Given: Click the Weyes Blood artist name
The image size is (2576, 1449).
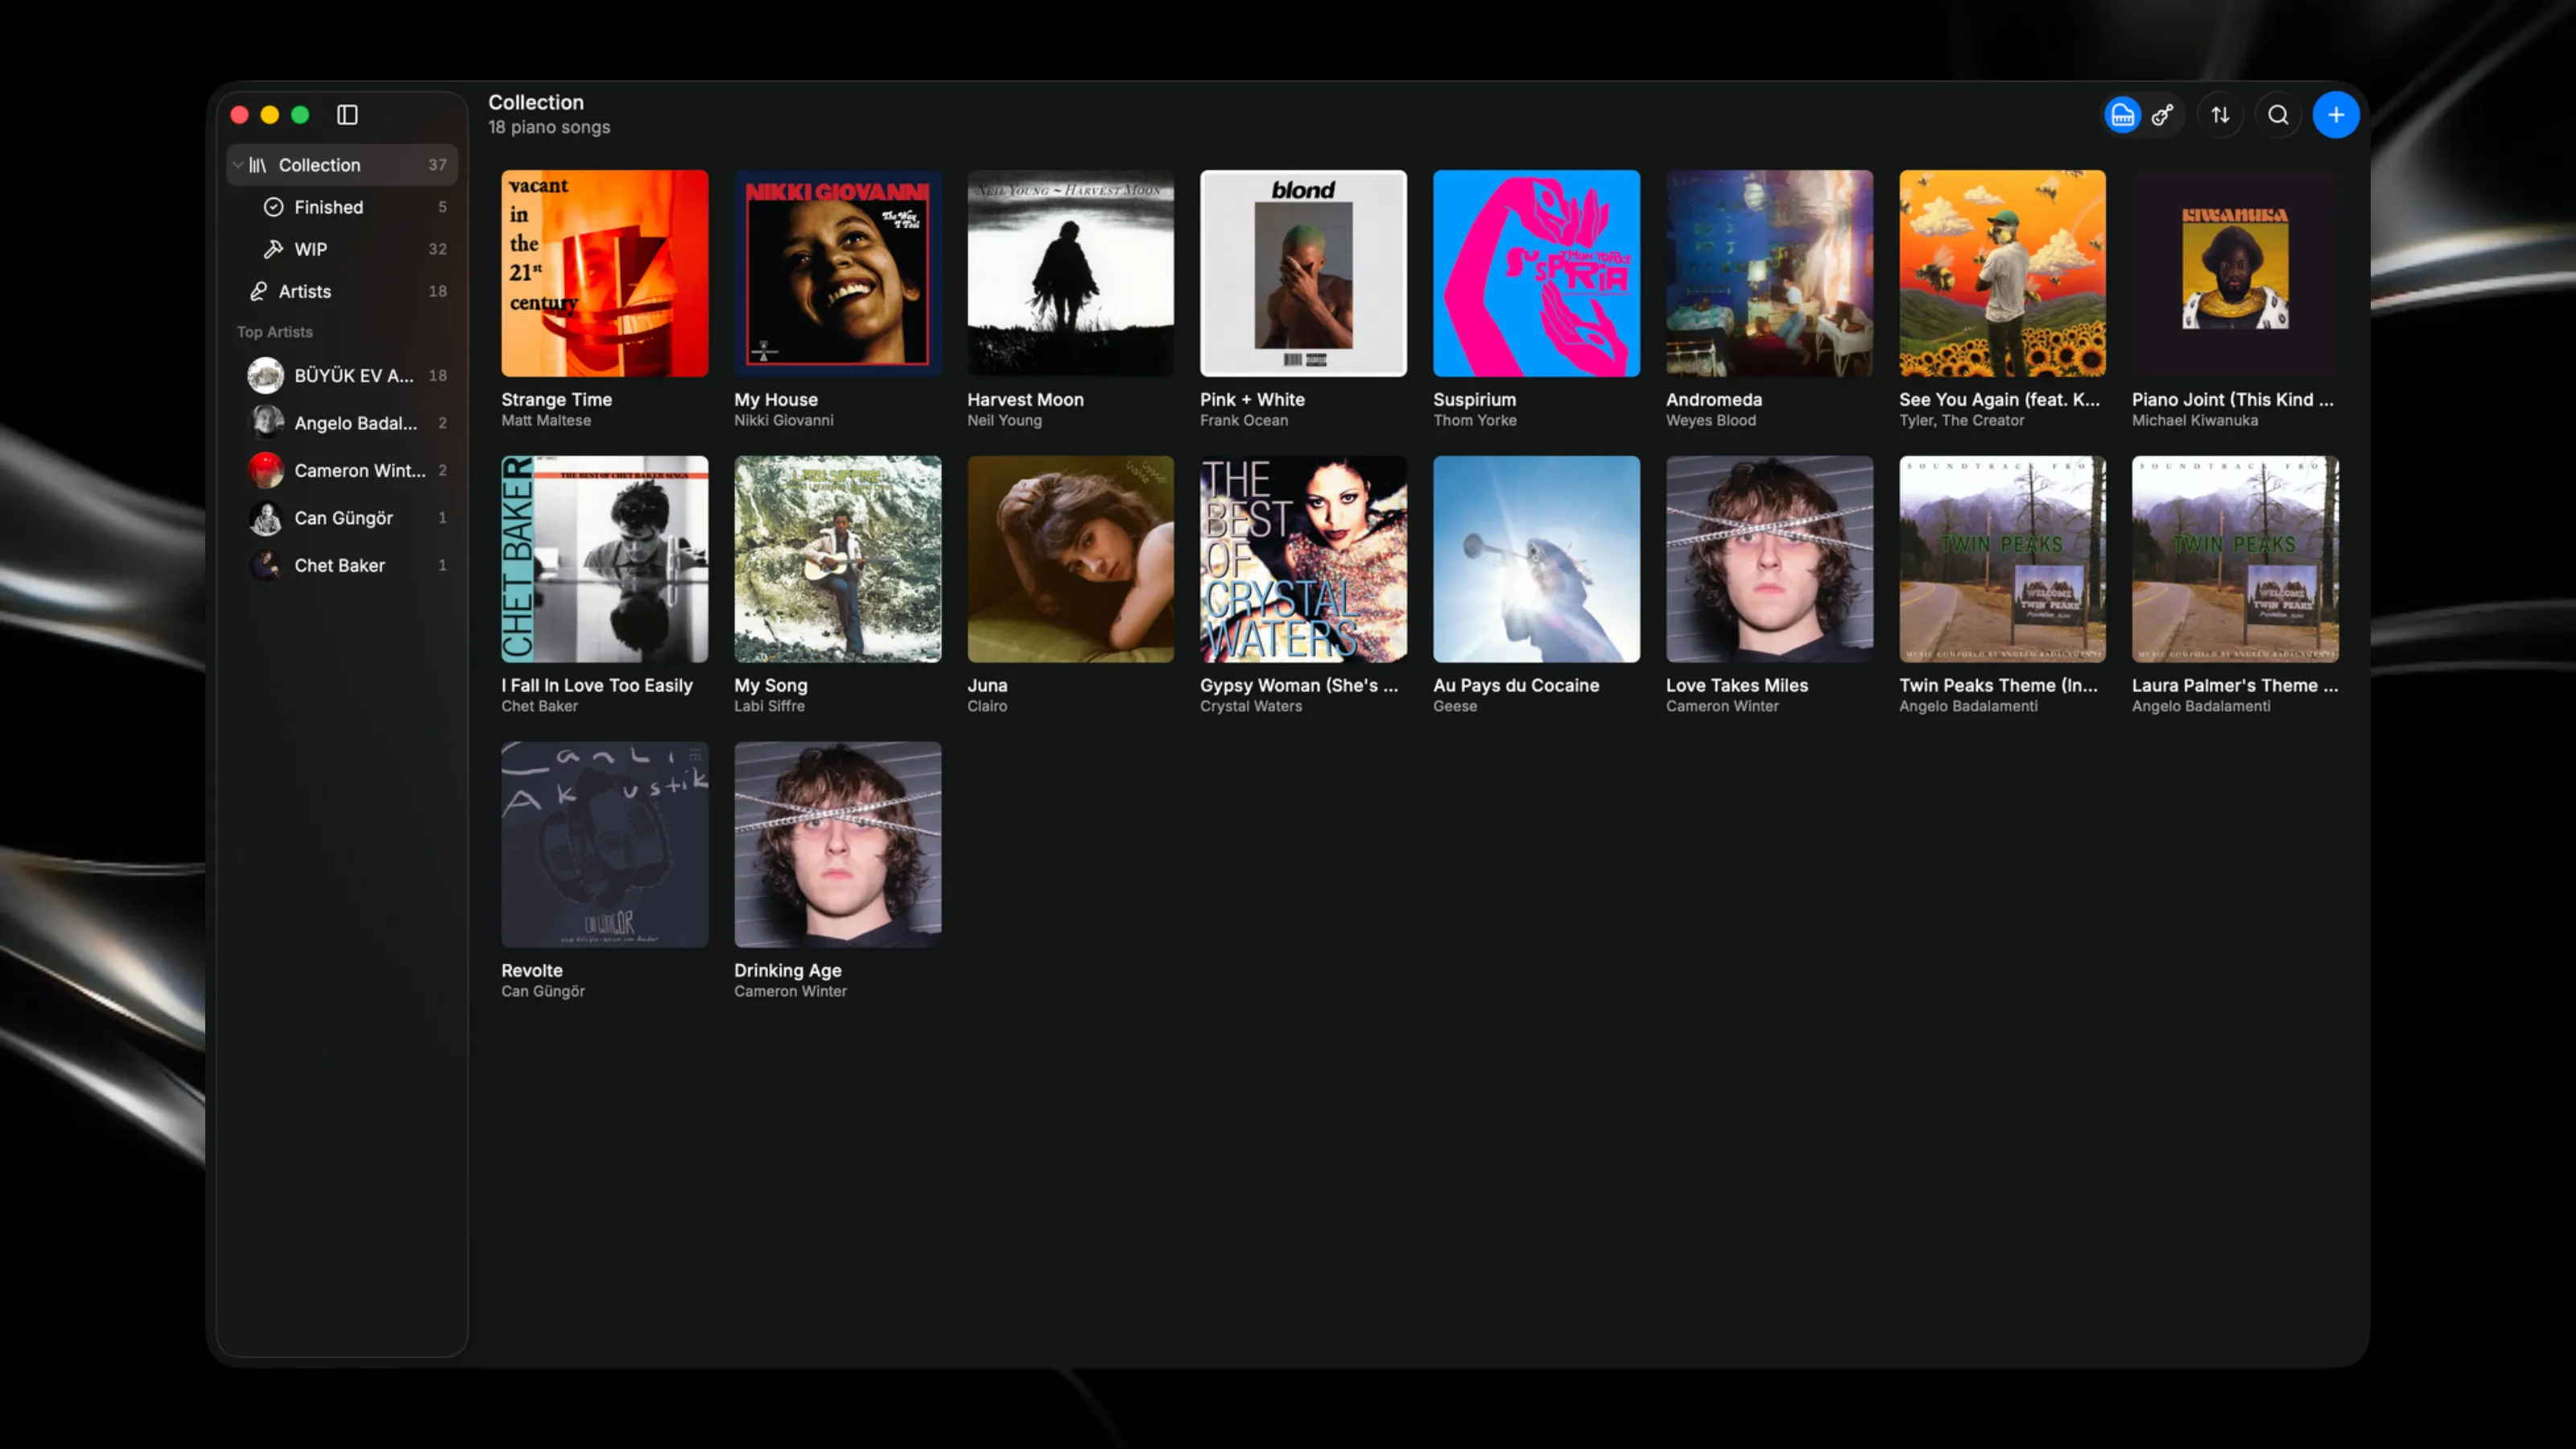Looking at the screenshot, I should tap(1711, 421).
